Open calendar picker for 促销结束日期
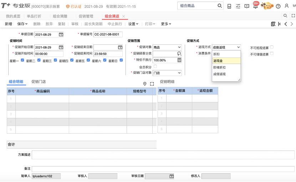This screenshot has width=296, height=182. point(120,47)
